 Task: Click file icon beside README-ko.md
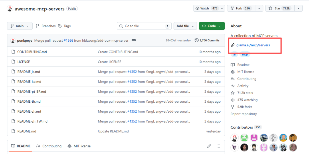[x=13, y=82]
